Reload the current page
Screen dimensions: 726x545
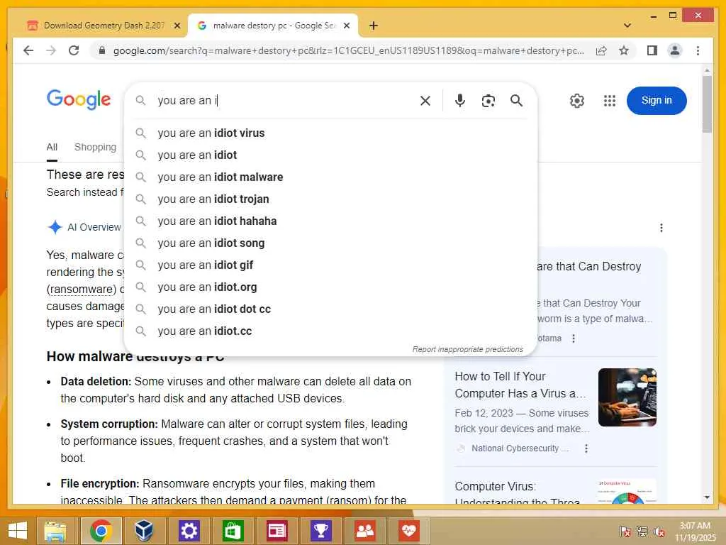point(74,50)
